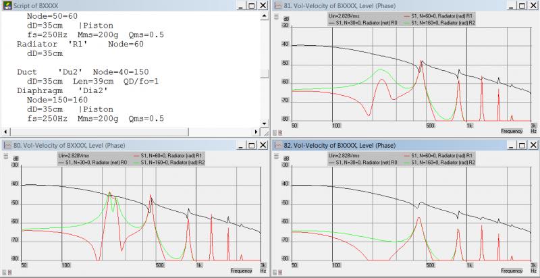This screenshot has width=540, height=278.
Task: Minimize chart window 82
Action: tap(512, 146)
